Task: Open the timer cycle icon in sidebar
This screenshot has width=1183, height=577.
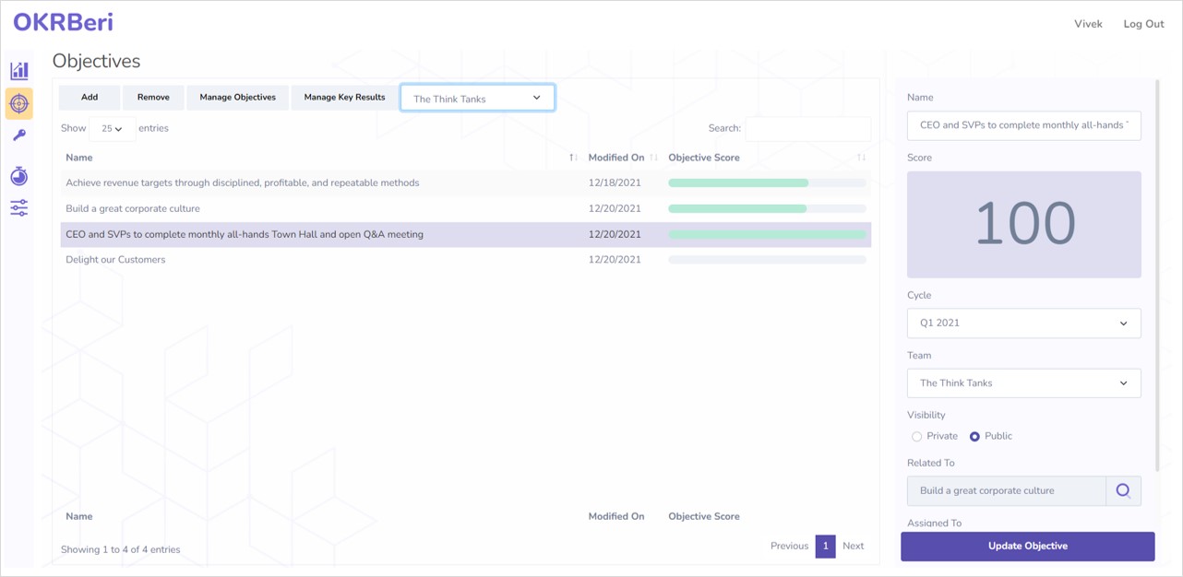Action: 19,176
